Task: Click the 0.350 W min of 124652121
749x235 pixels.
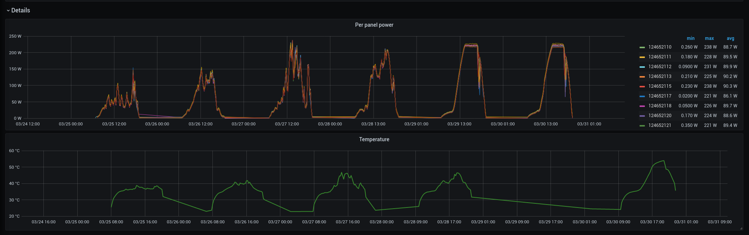Action: (689, 125)
